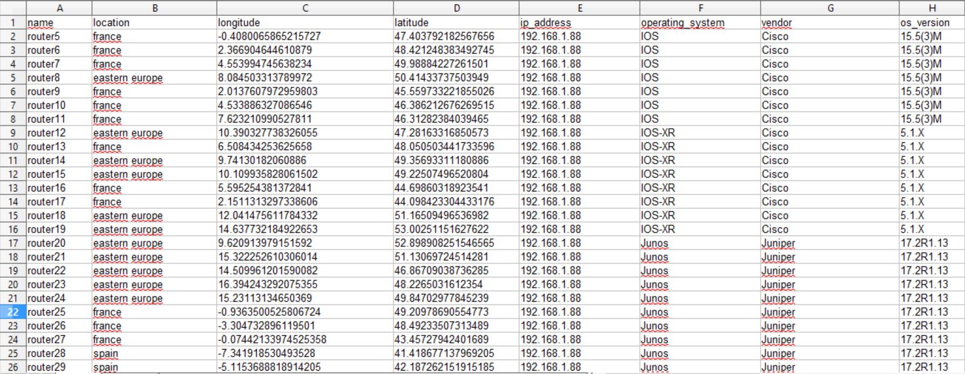Click router20's Junos operating system cell
This screenshot has width=965, height=374.
(x=700, y=243)
